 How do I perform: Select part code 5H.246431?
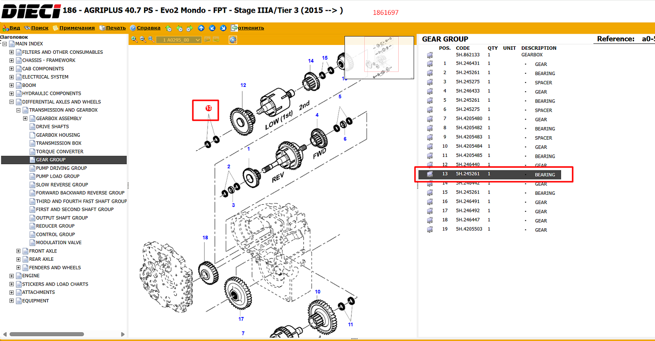[468, 64]
